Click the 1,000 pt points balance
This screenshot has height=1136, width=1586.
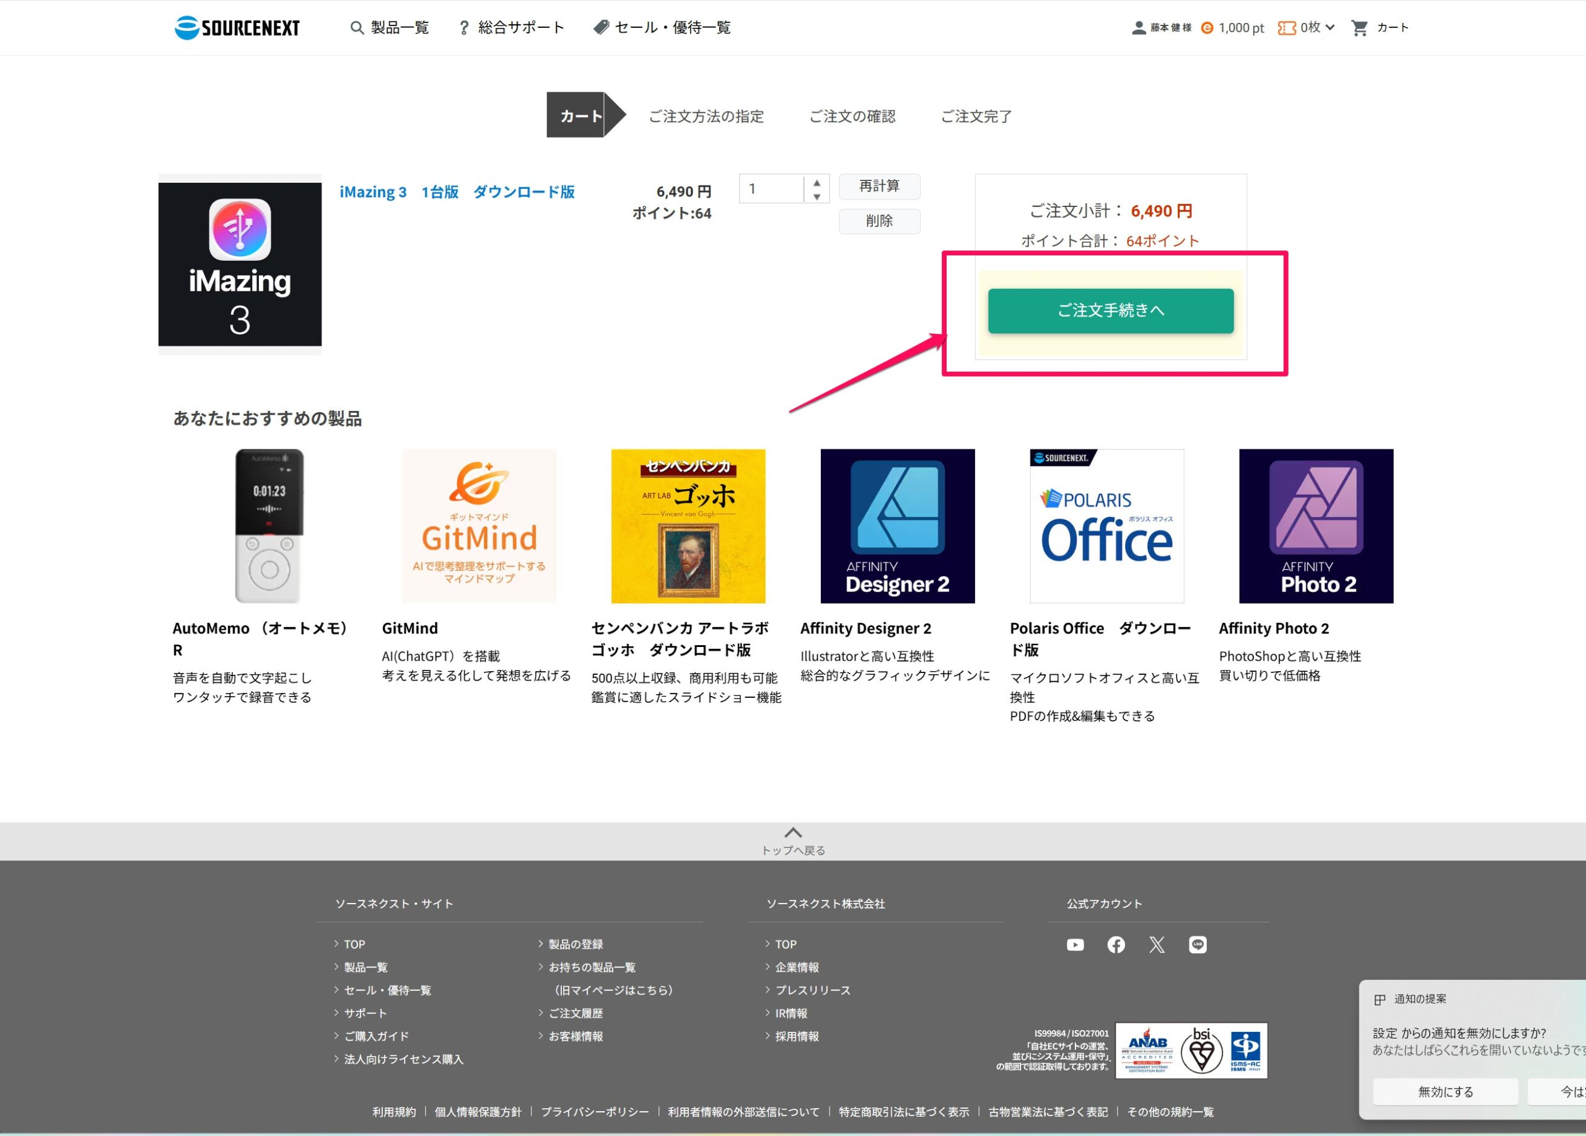pyautogui.click(x=1240, y=28)
